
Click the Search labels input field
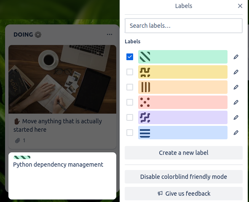pos(184,26)
